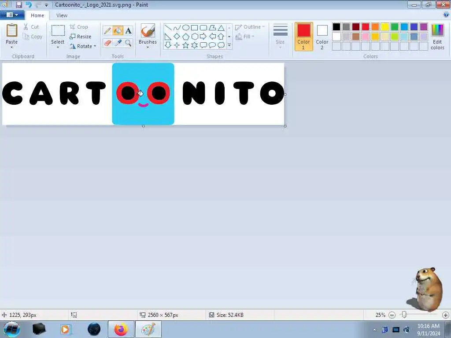
Task: Choose the Oval callout shape
Action: click(212, 45)
